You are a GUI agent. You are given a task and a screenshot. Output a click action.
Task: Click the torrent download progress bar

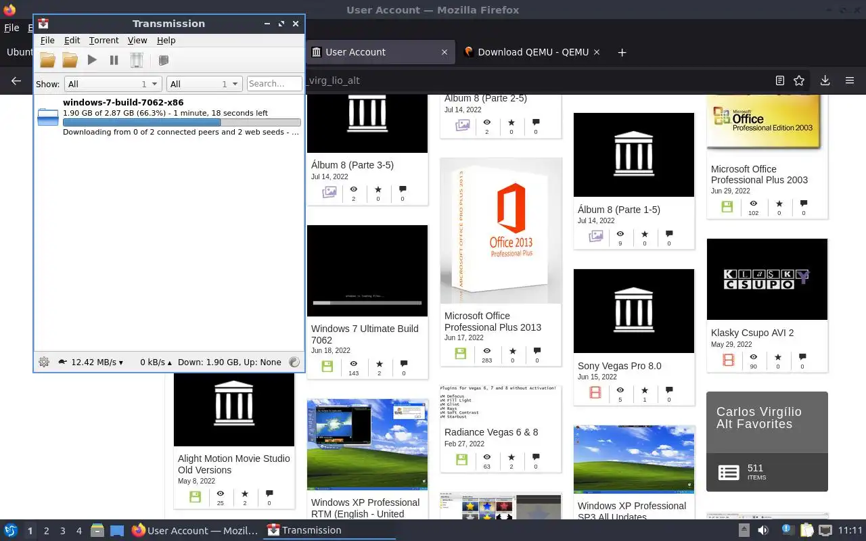click(181, 122)
